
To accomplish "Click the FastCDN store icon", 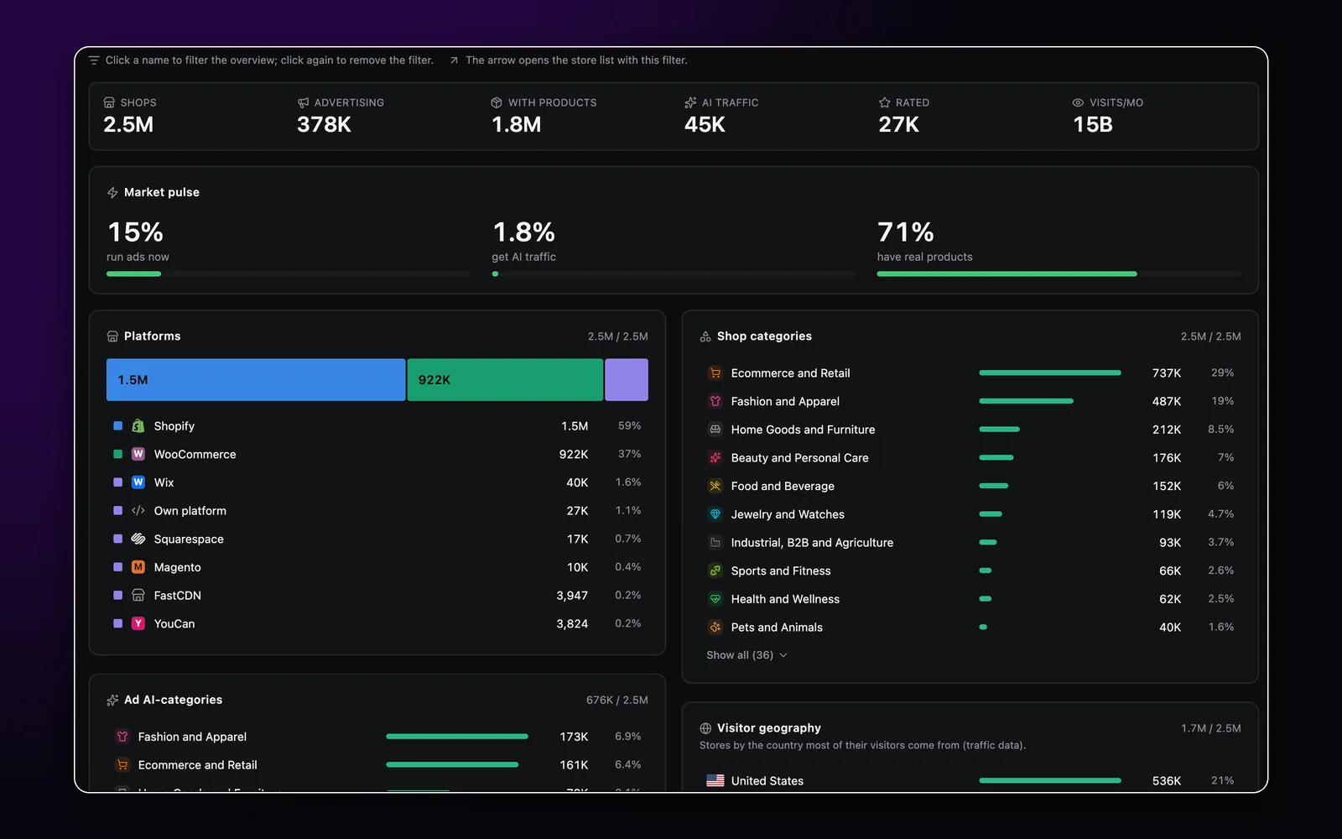I will [138, 596].
